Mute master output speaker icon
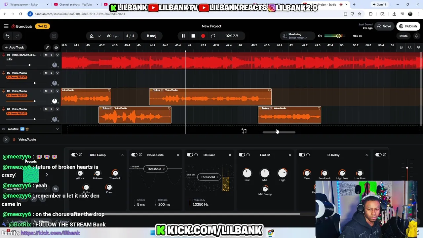The width and height of the screenshot is (423, 238). [320, 36]
